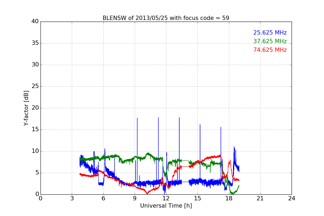The height and width of the screenshot is (216, 324).
Task: Click the blue spike peak before 12 h
Action: pyautogui.click(x=158, y=118)
